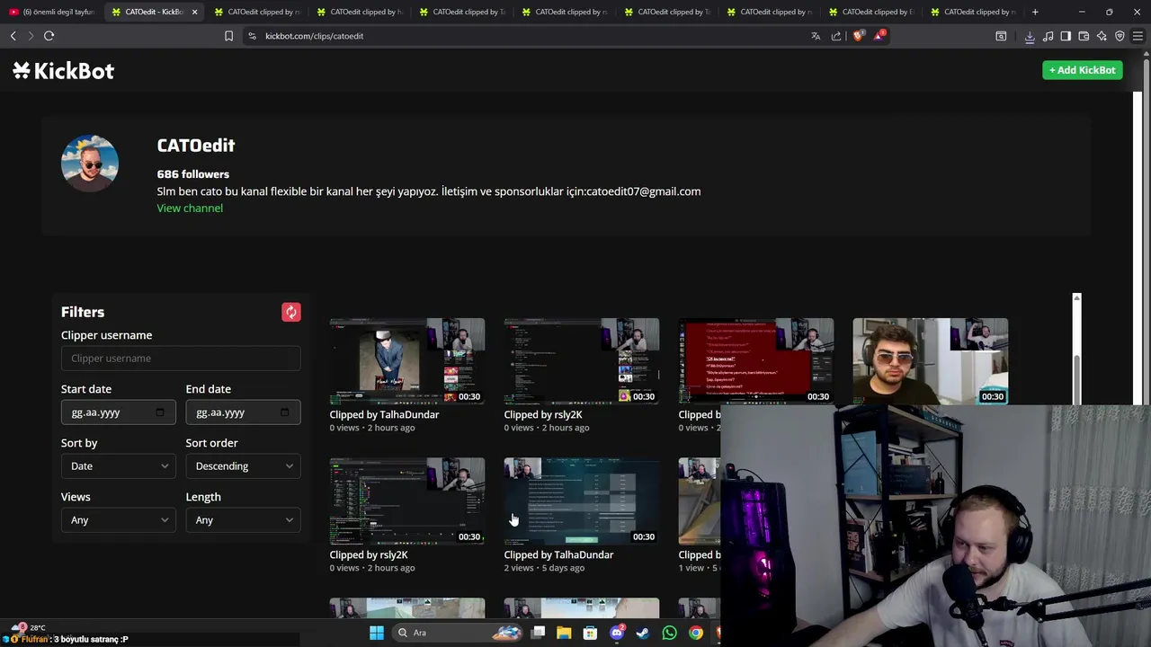The image size is (1151, 647).
Task: Open WhatsApp from the taskbar
Action: 669,633
